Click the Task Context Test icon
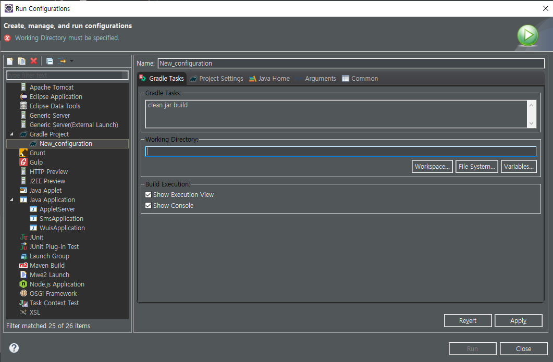 tap(23, 303)
